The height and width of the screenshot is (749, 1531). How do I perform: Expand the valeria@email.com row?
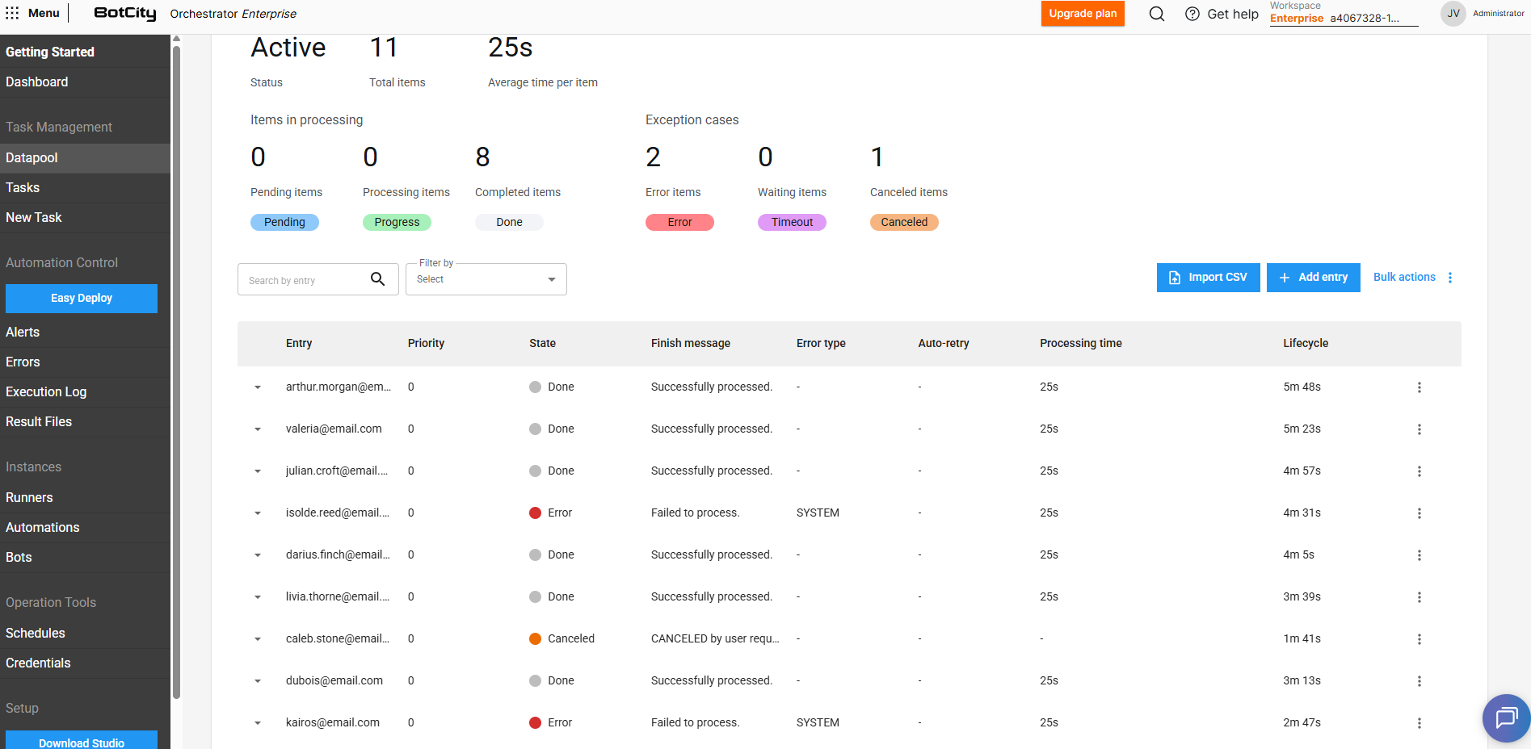pos(258,429)
